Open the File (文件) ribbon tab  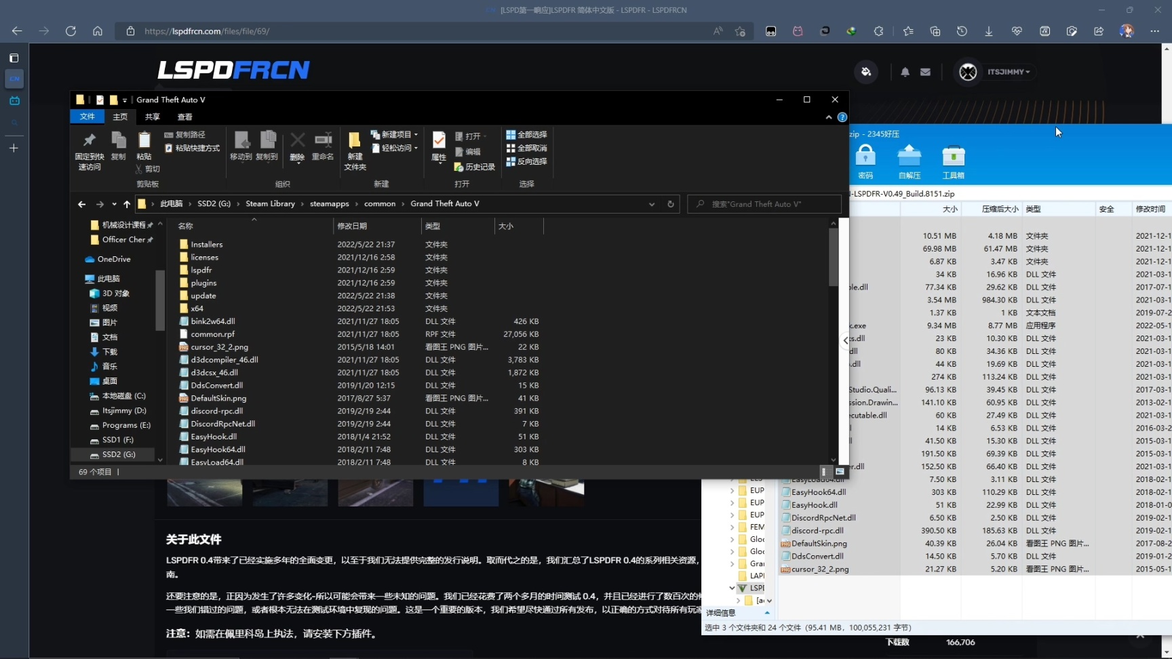click(87, 117)
